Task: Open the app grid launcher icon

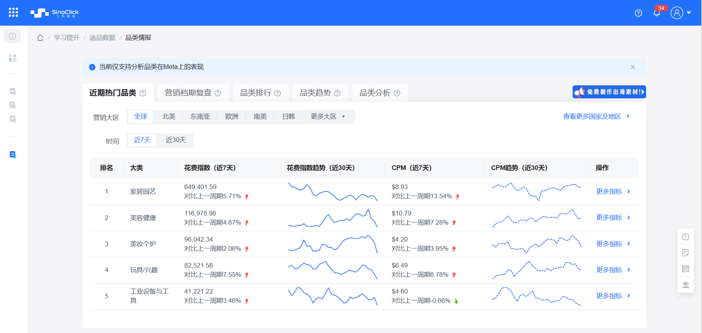Action: (x=13, y=13)
